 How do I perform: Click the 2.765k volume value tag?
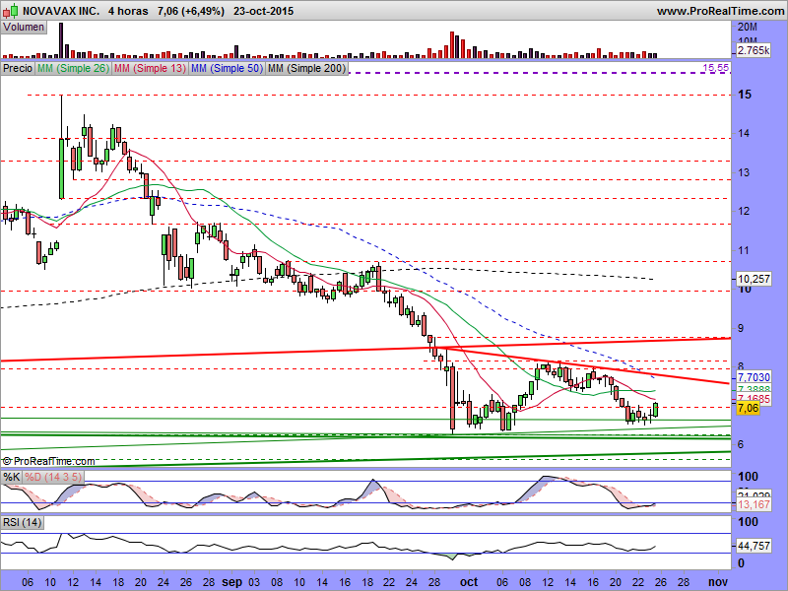pos(754,50)
